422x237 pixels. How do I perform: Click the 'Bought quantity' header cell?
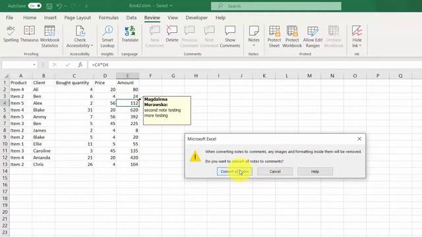click(74, 83)
